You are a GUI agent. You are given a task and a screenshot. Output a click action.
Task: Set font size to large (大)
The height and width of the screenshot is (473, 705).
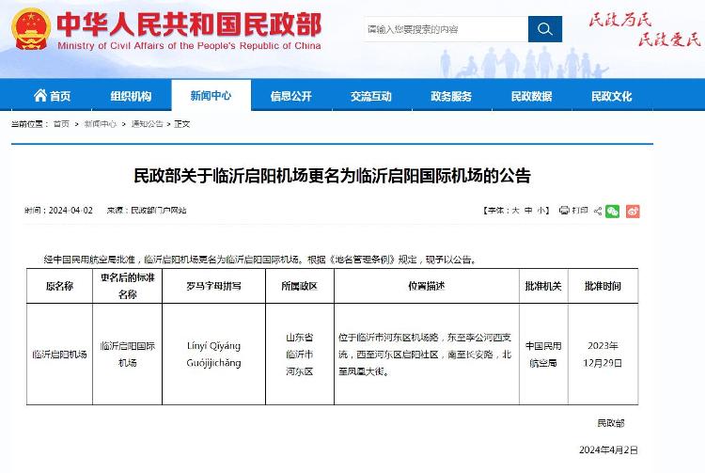click(x=515, y=211)
